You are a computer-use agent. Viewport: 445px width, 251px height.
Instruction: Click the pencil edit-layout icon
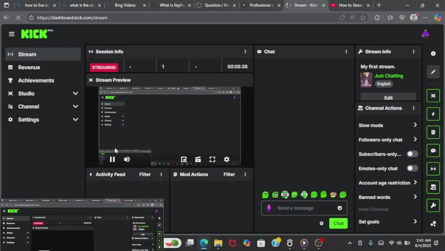pos(433,72)
